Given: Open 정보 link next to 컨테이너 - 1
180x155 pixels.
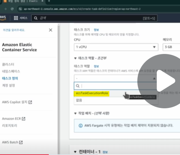Looking at the screenshot, I should click(105, 152).
